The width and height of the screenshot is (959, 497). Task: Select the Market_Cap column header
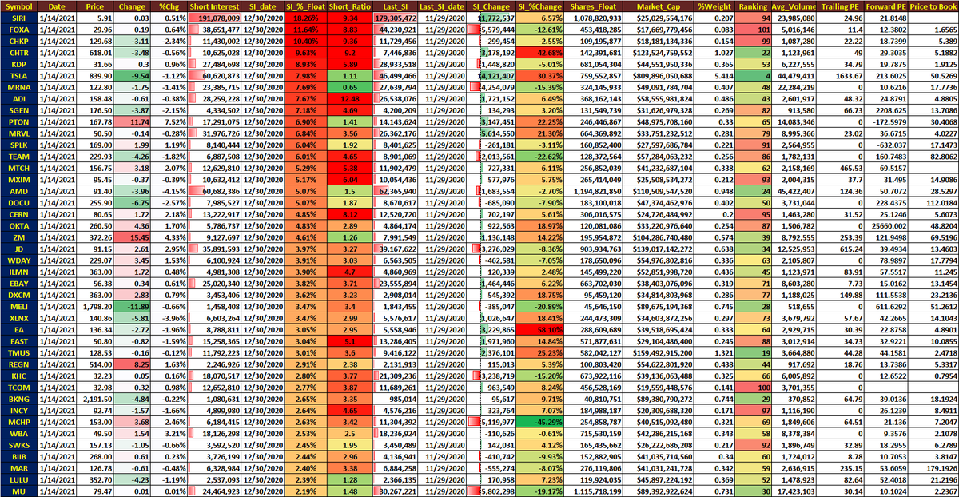click(659, 6)
